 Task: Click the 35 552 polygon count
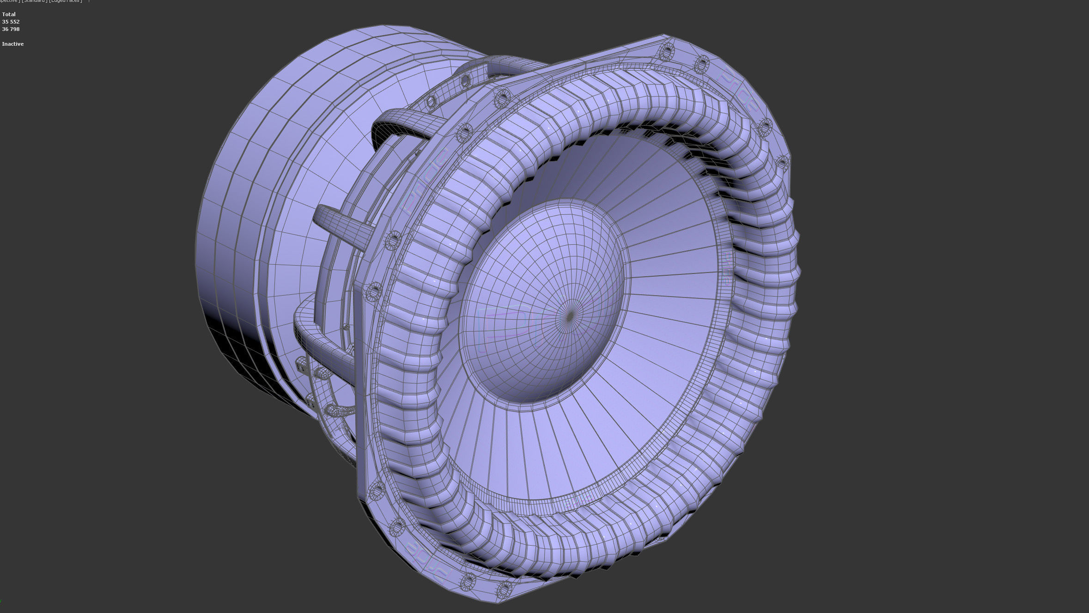click(x=11, y=22)
